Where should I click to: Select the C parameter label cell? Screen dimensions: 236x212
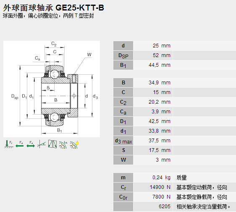(123, 92)
